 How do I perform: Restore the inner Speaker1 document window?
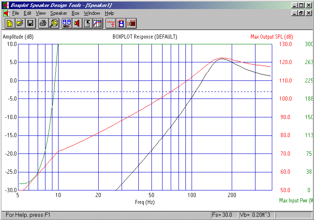click(x=301, y=13)
